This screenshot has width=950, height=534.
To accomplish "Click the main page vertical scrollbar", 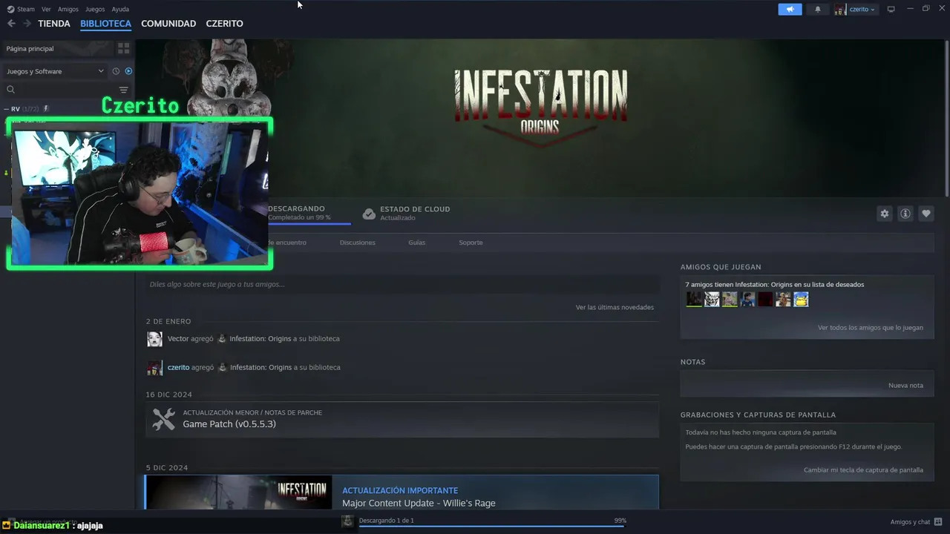I will (x=946, y=119).
